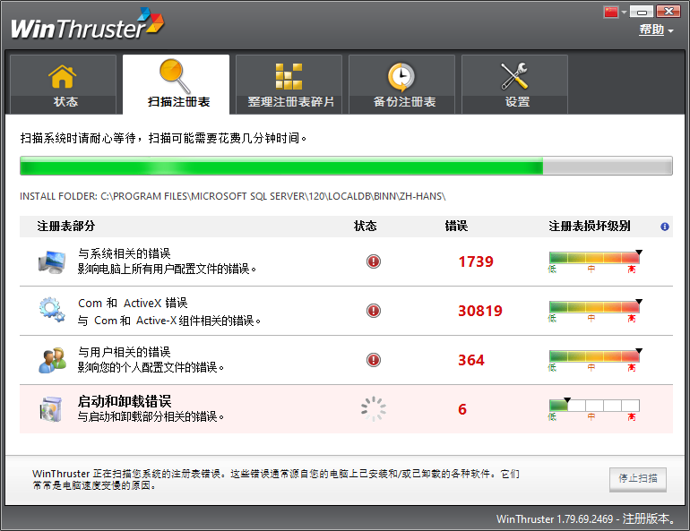Click the house icon on 状态 tab
The image size is (690, 531).
point(62,76)
